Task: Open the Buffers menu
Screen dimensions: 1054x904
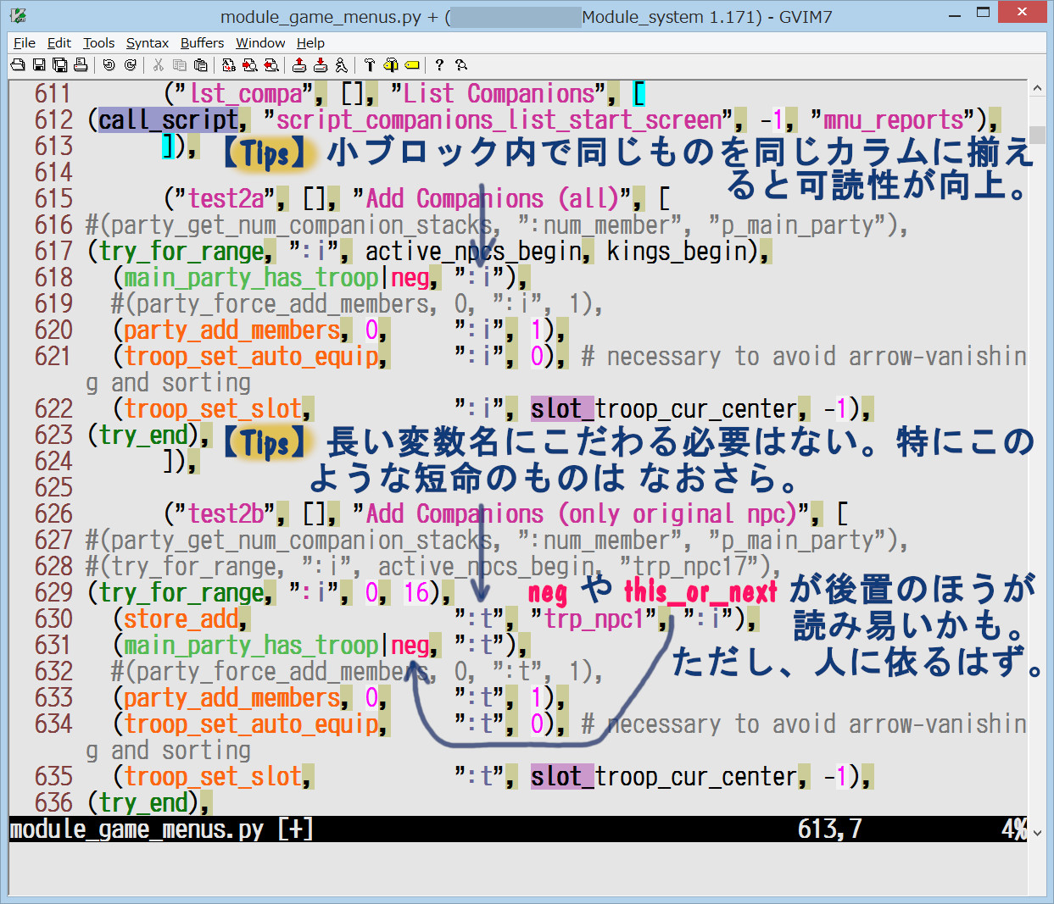Action: pos(202,42)
